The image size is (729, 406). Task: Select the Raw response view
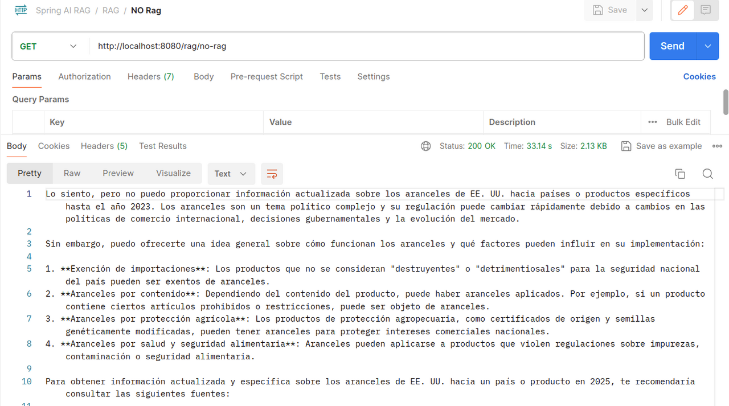click(72, 173)
